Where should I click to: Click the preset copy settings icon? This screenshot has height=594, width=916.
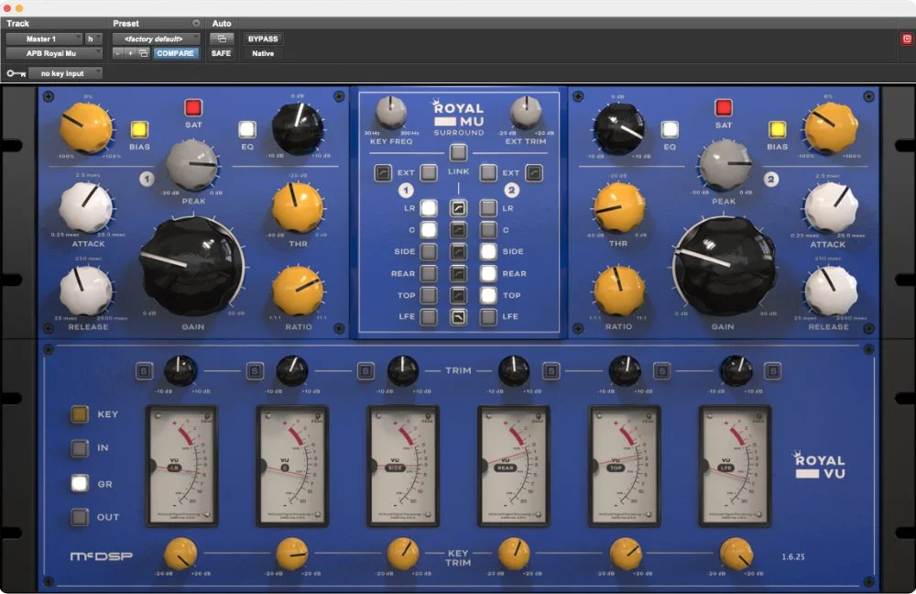pos(143,53)
